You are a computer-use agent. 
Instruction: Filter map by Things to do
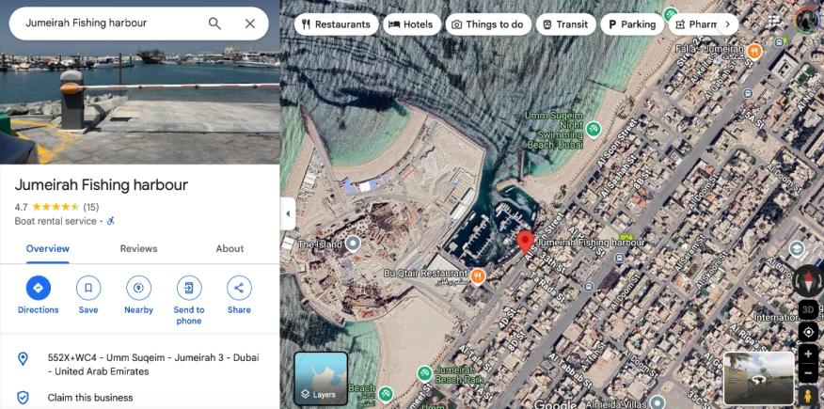pyautogui.click(x=488, y=24)
